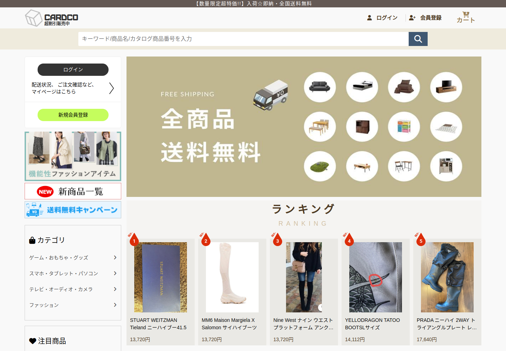Focus the keyword search input field
Image resolution: width=506 pixels, height=351 pixels.
pyautogui.click(x=243, y=39)
